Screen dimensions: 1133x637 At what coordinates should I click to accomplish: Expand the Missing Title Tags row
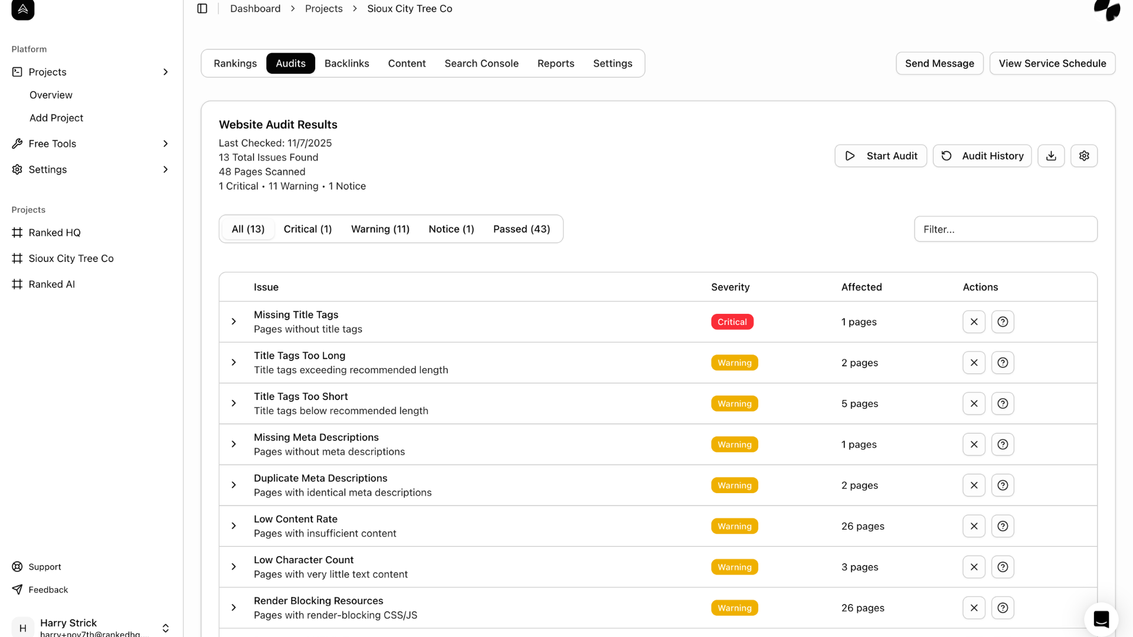click(234, 322)
